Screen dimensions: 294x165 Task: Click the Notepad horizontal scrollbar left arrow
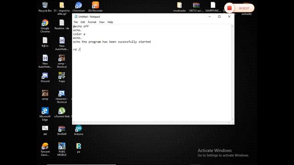tap(74, 122)
